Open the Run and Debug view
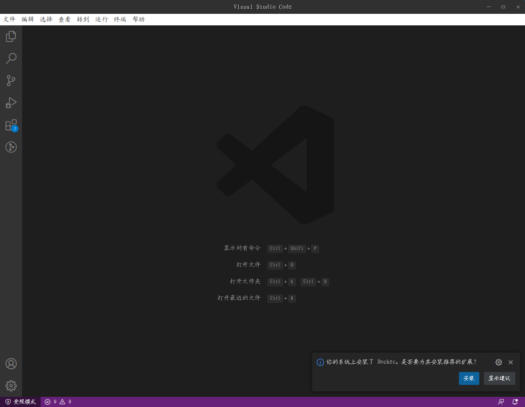525x407 pixels. (x=11, y=103)
